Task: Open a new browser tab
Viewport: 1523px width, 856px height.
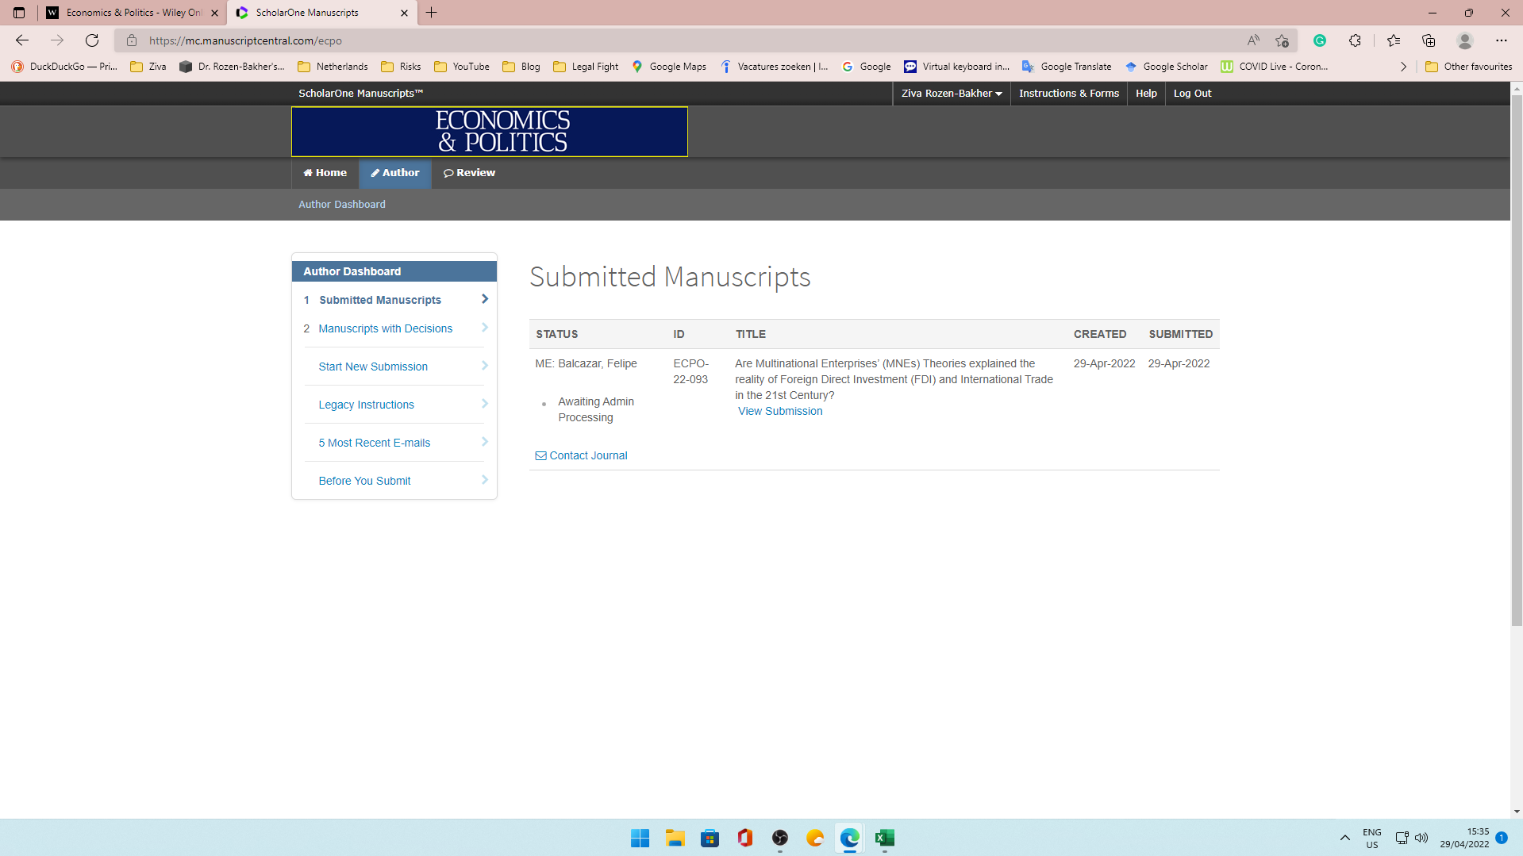Action: [432, 13]
